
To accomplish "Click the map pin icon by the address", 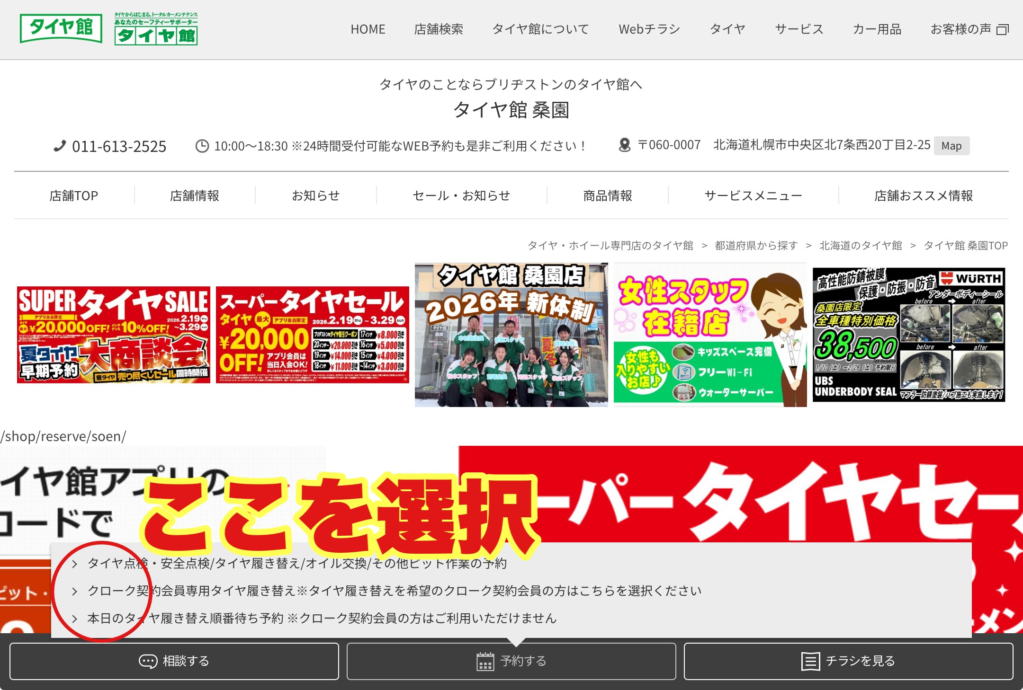I will point(625,145).
